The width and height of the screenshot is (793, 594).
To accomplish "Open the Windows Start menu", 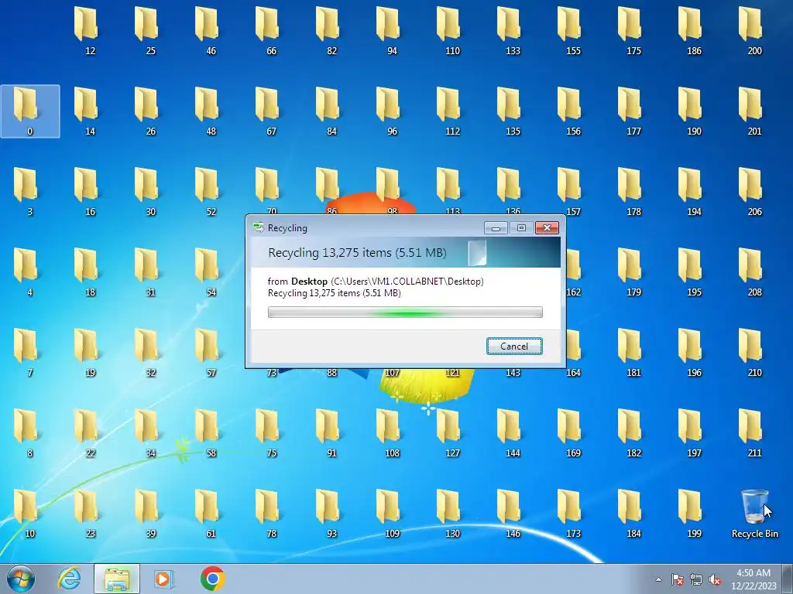I will pos(21,579).
